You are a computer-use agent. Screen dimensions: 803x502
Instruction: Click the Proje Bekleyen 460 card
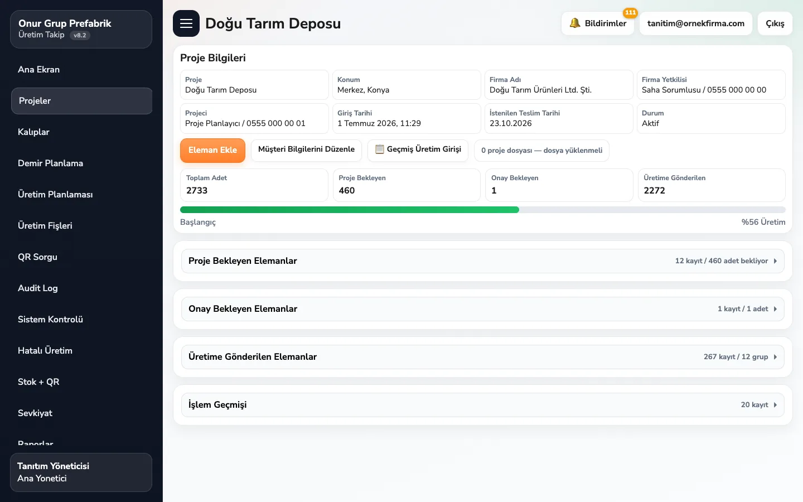[x=407, y=185]
